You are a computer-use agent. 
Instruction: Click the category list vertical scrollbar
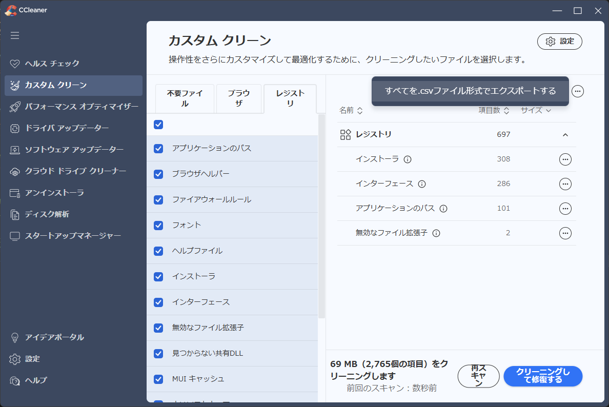tap(321, 216)
